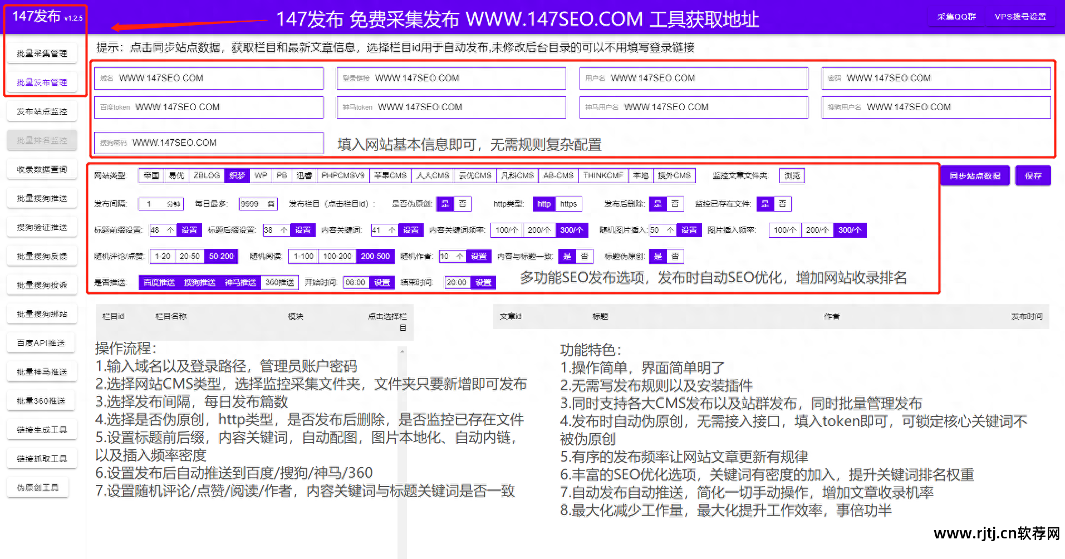Open 收录数据查询 in the sidebar
Image resolution: width=1065 pixels, height=559 pixels.
point(42,169)
